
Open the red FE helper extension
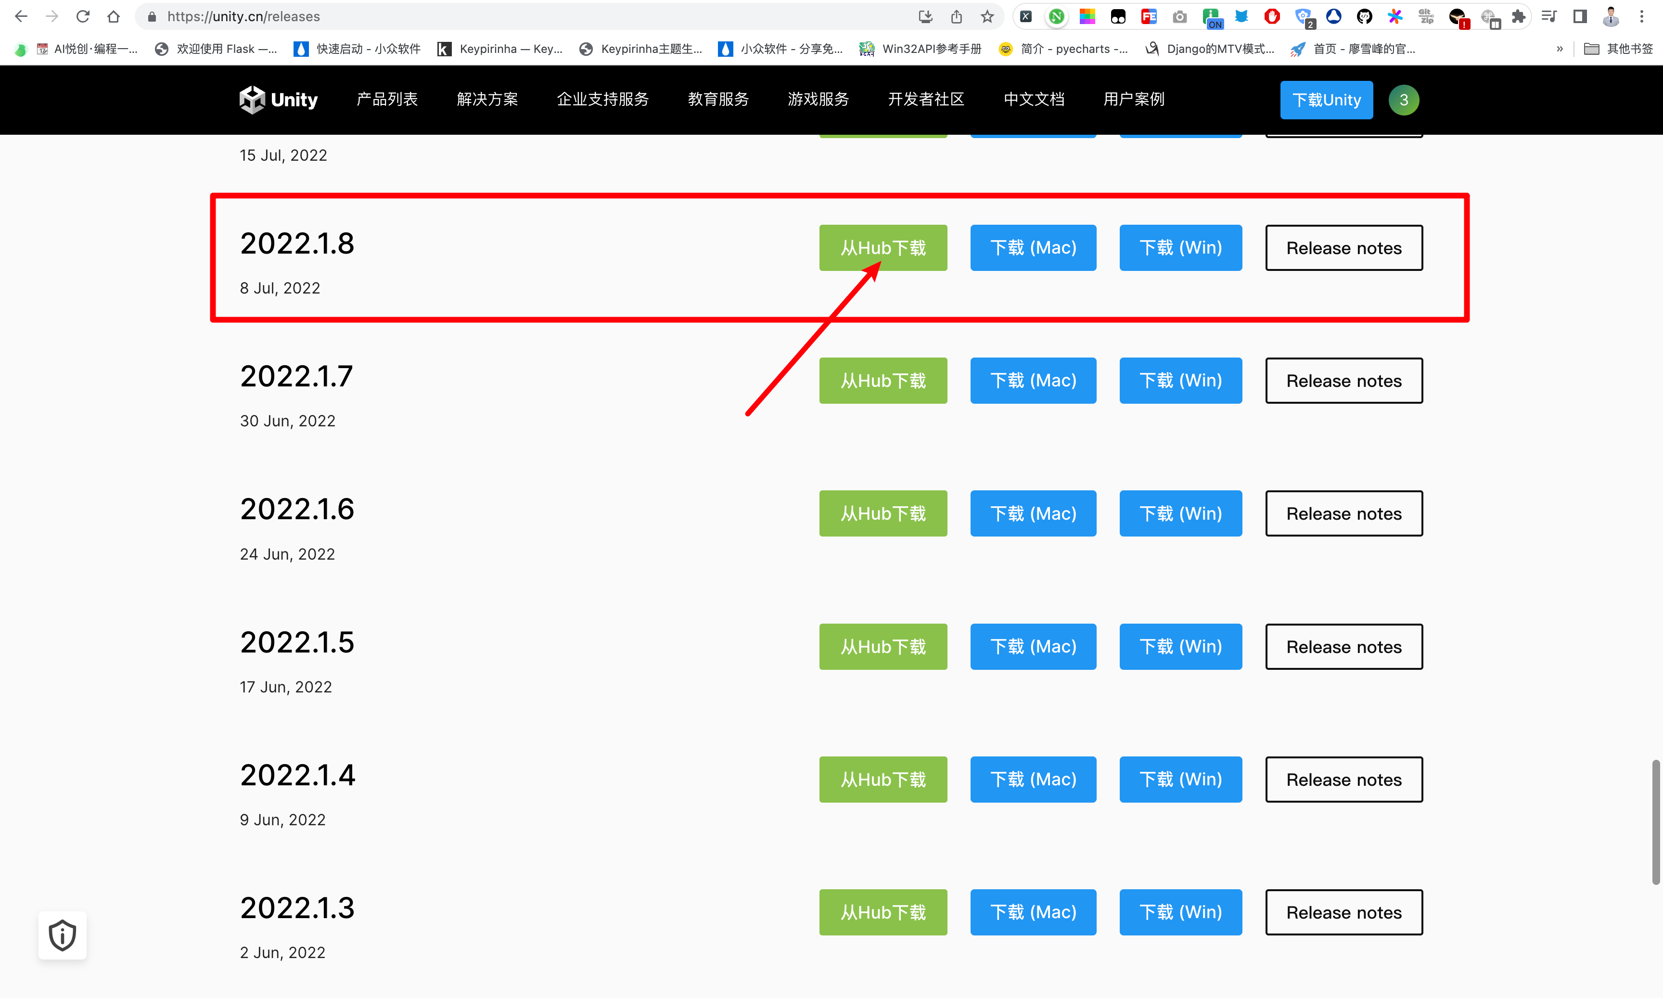pyautogui.click(x=1149, y=17)
